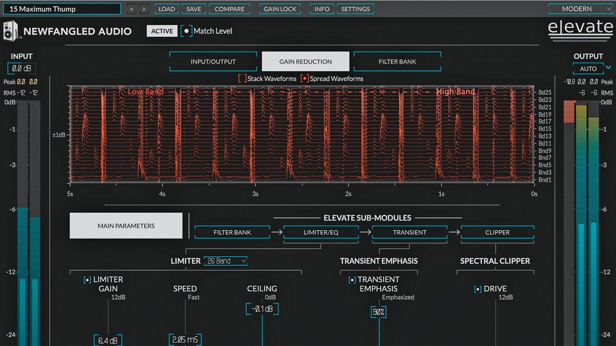Click the Drive enable icon
616x346 pixels.
pos(477,289)
